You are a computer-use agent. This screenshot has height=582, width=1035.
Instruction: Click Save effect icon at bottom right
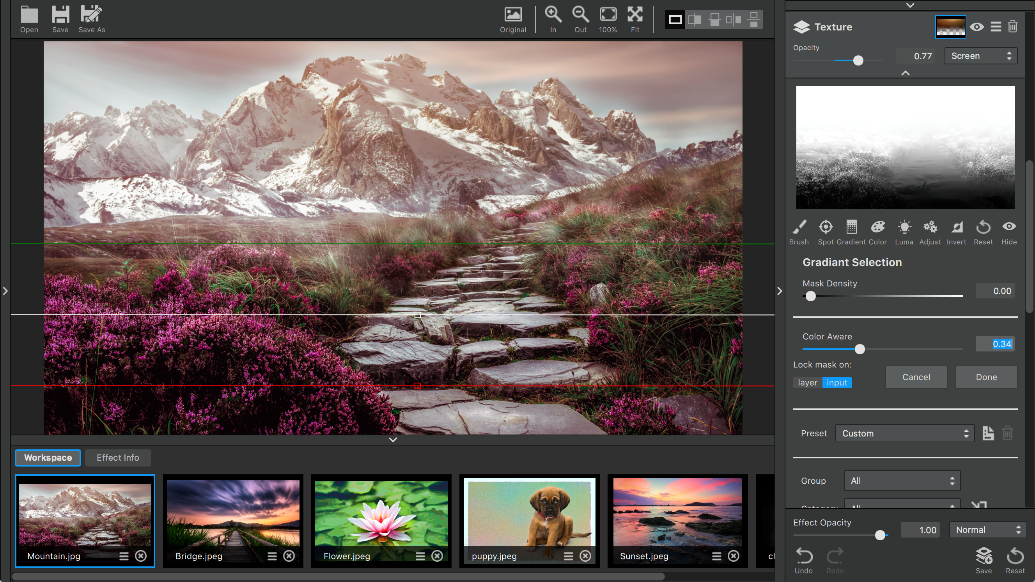[984, 560]
